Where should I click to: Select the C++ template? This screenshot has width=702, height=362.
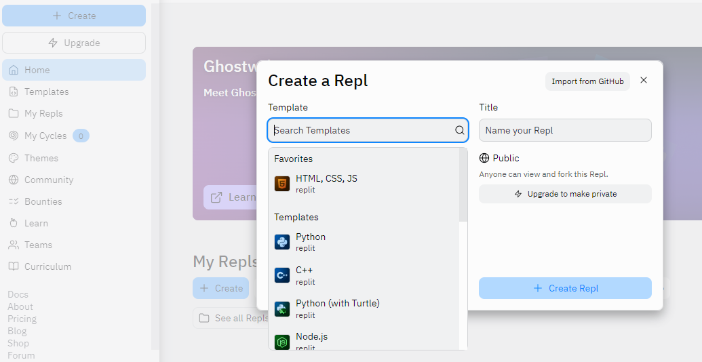point(364,275)
